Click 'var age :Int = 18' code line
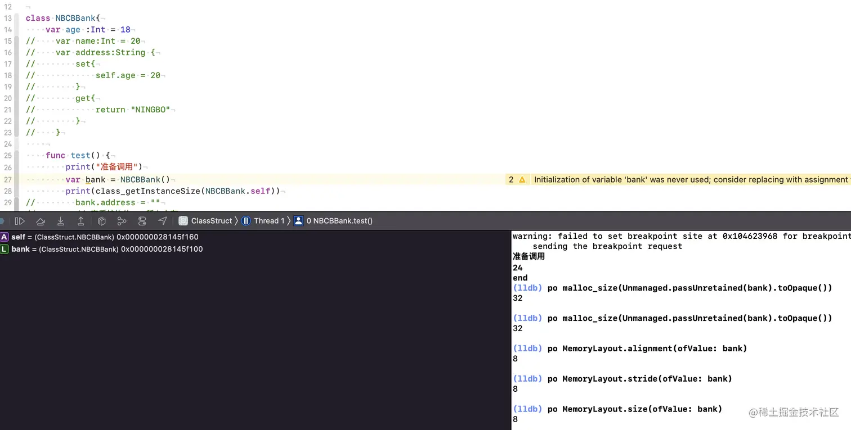The image size is (851, 430). tap(88, 29)
